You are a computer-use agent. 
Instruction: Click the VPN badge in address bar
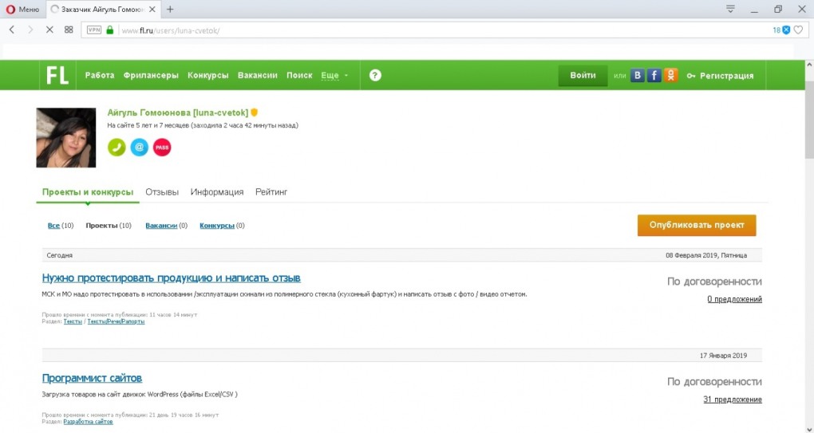tap(94, 30)
